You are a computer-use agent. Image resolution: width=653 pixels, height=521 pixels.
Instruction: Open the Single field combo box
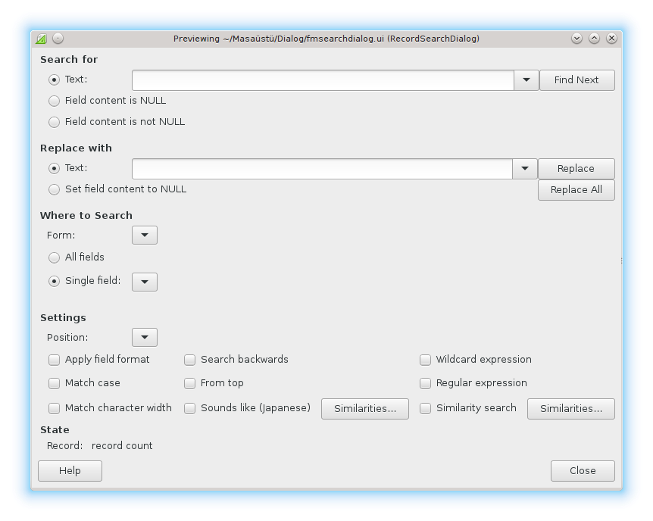(145, 282)
